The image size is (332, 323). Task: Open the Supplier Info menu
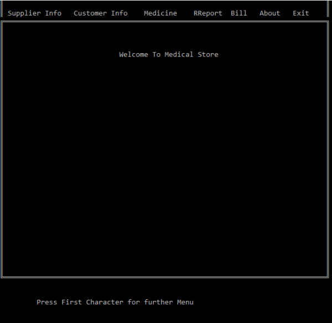pos(34,13)
